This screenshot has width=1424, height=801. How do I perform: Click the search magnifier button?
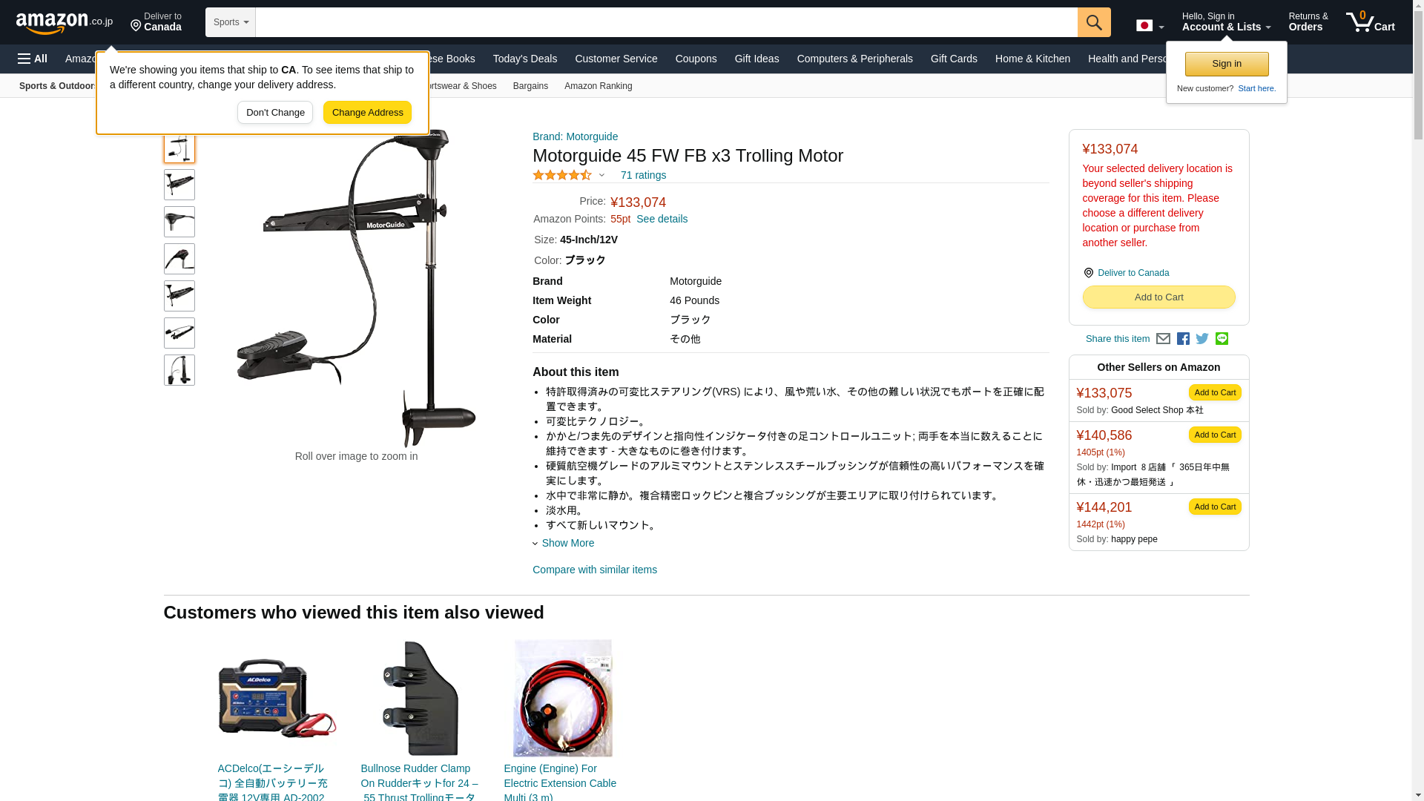pos(1094,22)
